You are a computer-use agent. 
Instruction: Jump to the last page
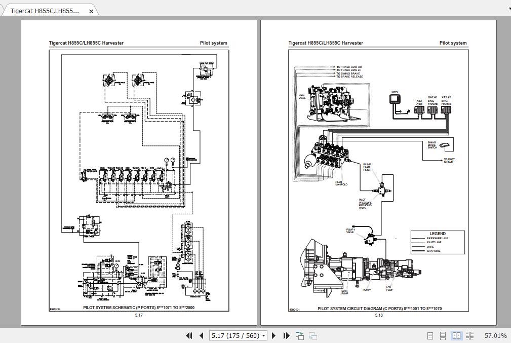point(286,335)
